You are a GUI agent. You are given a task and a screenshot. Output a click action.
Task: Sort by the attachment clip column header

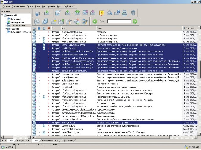[44, 28]
